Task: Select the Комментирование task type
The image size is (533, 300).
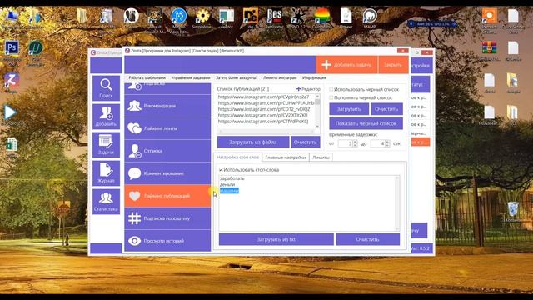Action: click(x=167, y=173)
